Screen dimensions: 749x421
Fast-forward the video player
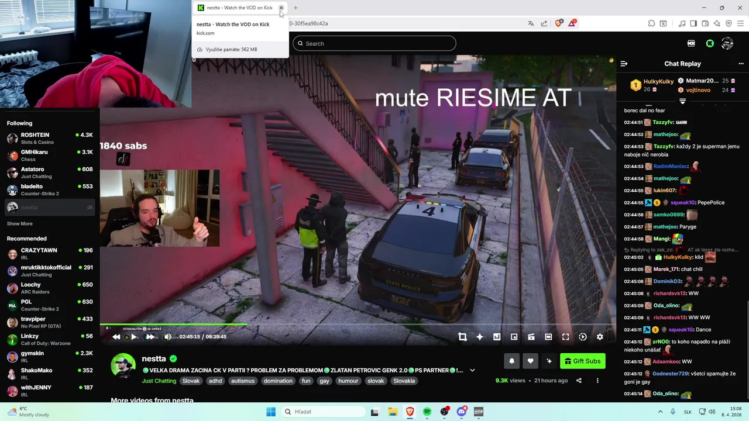150,337
